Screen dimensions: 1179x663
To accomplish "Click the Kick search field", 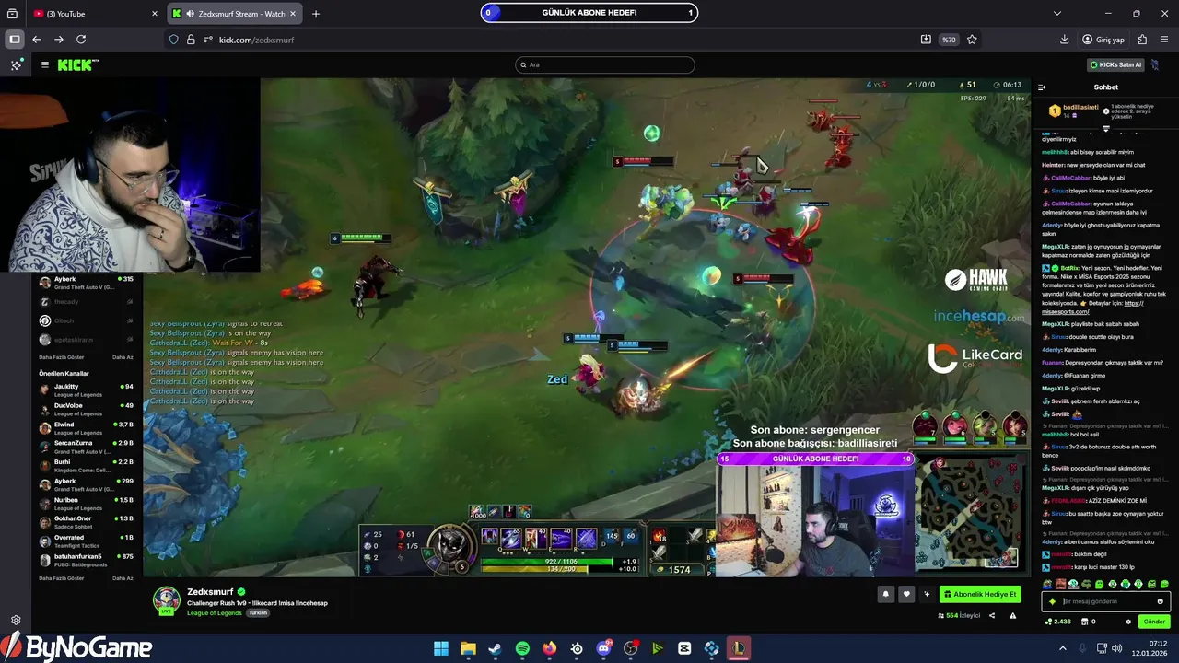I will pyautogui.click(x=604, y=64).
